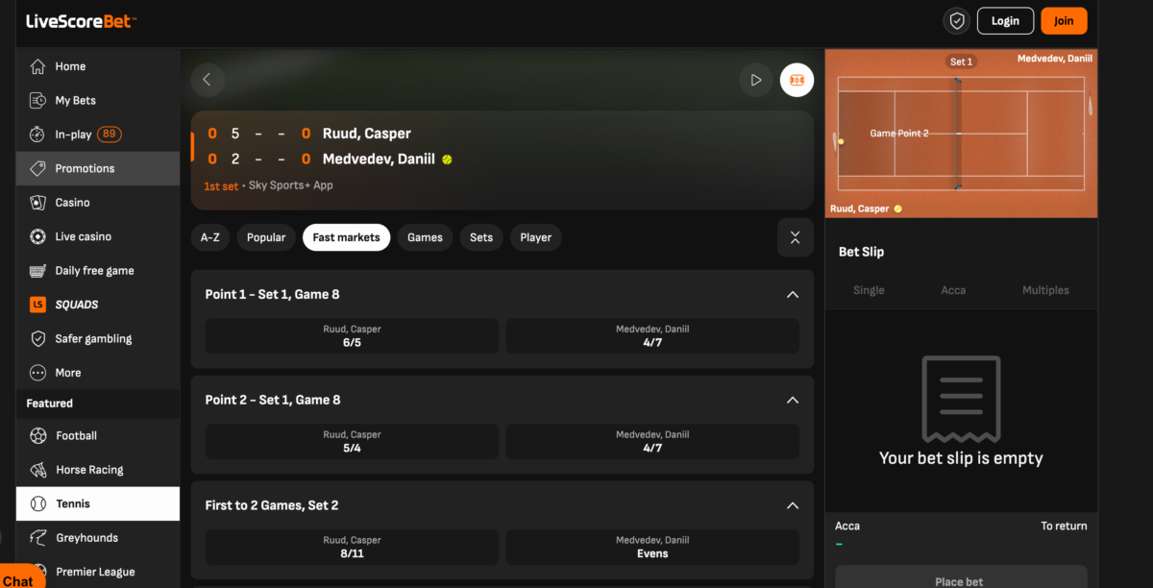Viewport: 1153px width, 588px height.
Task: Toggle the match tracker court view icon
Action: 797,80
